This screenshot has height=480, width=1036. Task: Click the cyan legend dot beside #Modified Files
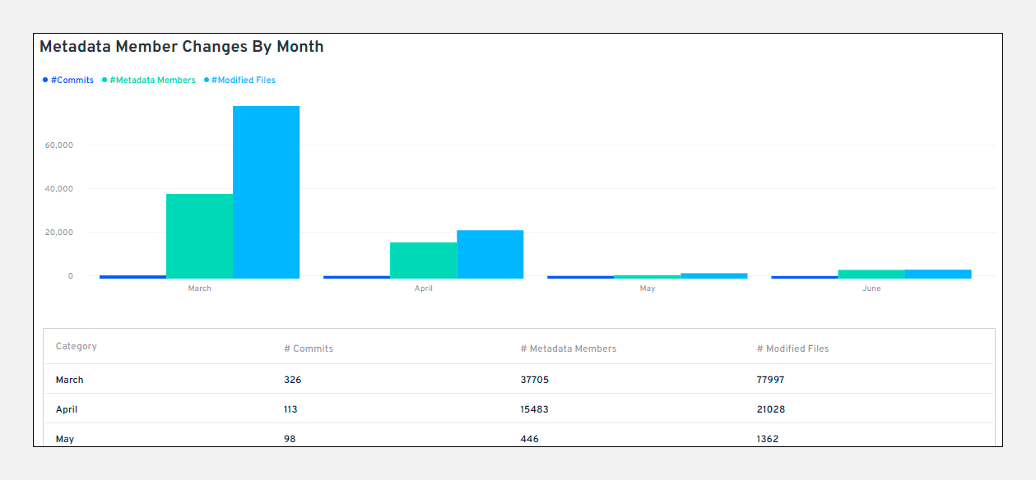tap(207, 80)
